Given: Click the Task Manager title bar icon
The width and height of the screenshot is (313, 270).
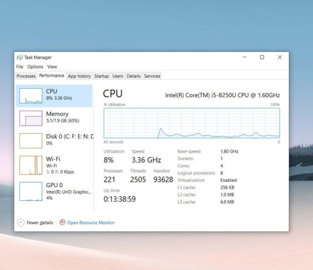Looking at the screenshot, I should (20, 57).
